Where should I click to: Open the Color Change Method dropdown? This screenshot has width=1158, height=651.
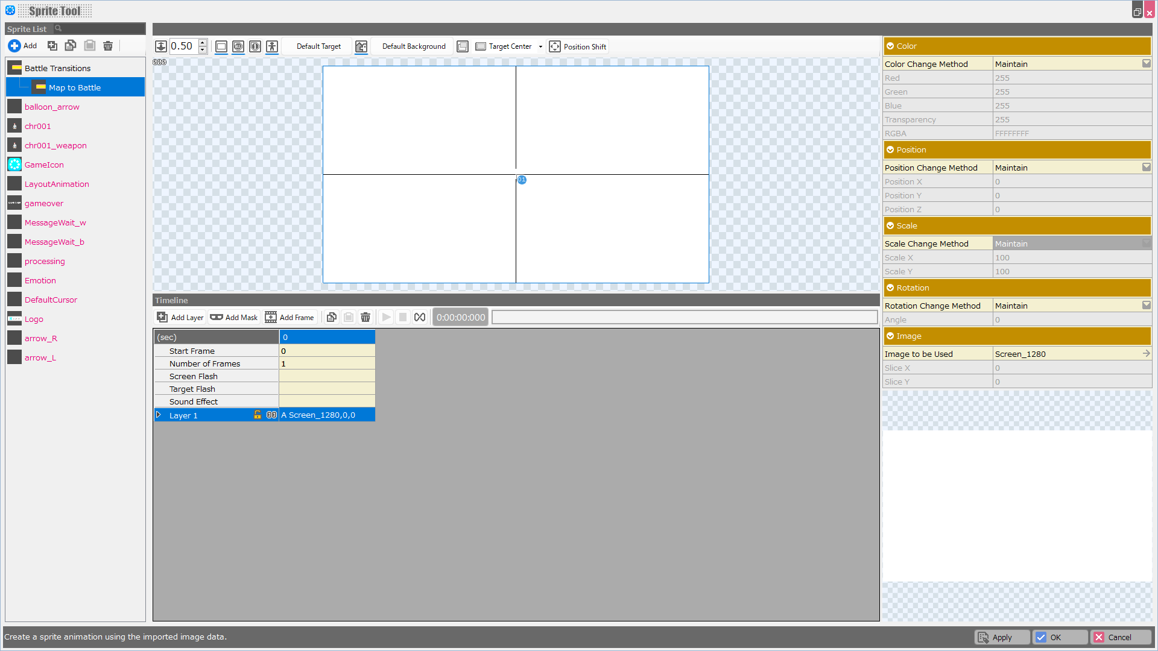(x=1146, y=64)
